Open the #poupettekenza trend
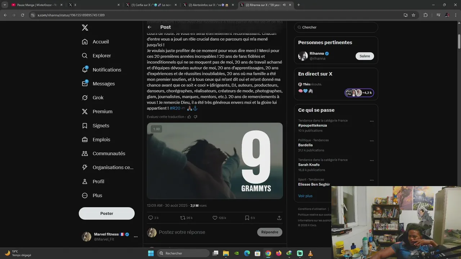The height and width of the screenshot is (259, 461). [x=312, y=125]
